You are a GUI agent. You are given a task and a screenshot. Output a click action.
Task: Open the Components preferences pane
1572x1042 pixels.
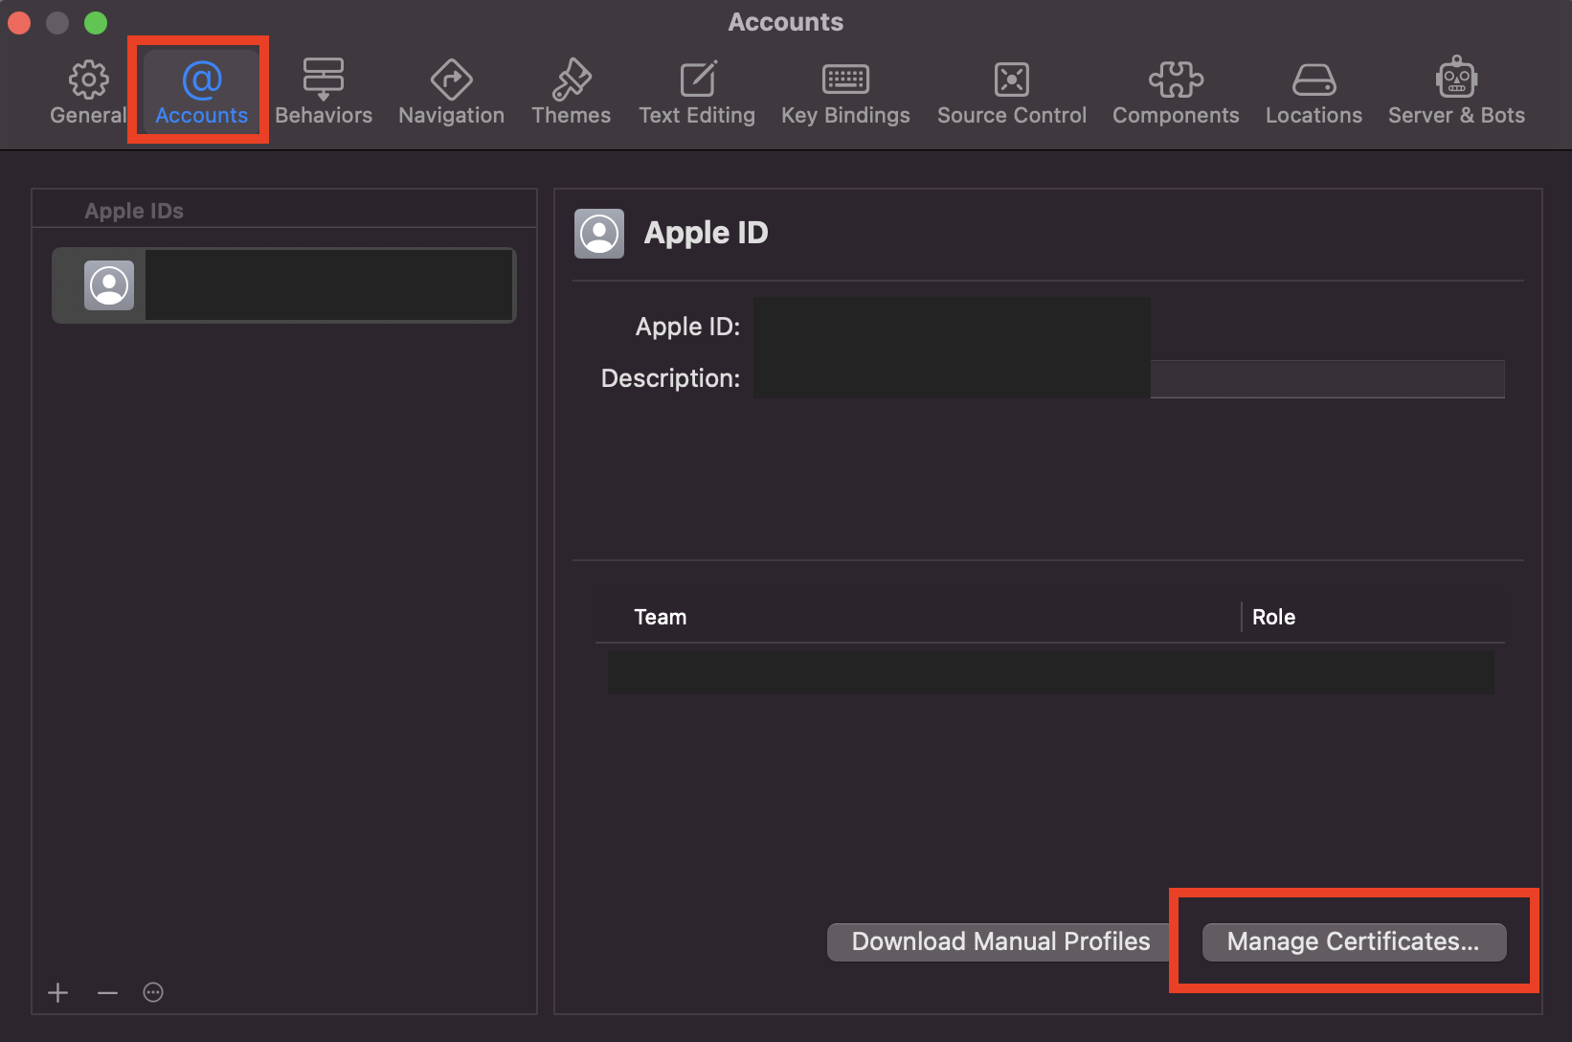click(1176, 93)
